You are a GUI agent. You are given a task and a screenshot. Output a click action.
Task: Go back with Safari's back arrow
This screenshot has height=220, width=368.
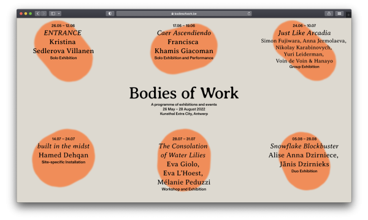point(37,13)
